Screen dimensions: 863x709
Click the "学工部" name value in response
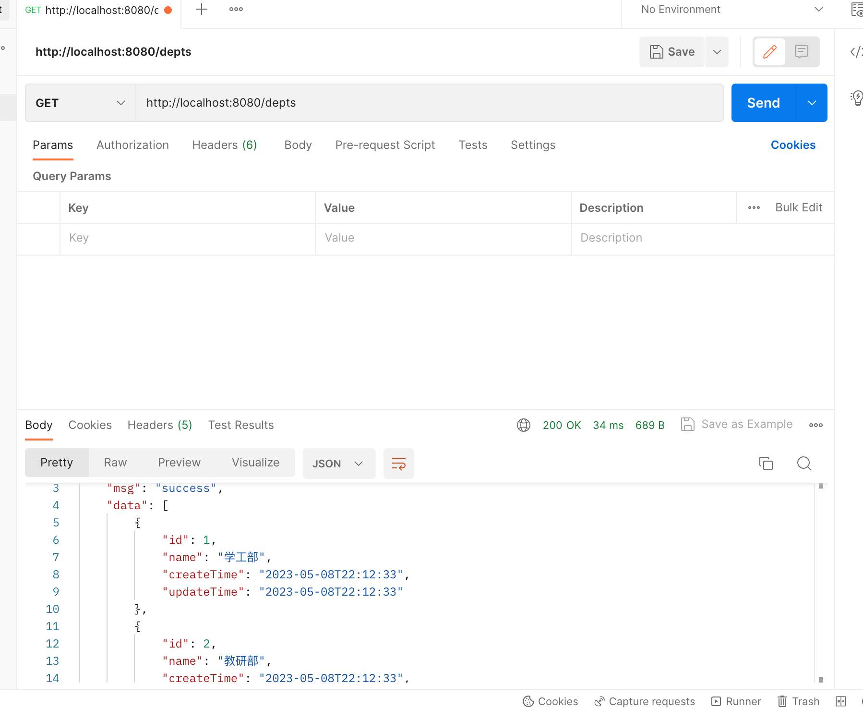241,557
